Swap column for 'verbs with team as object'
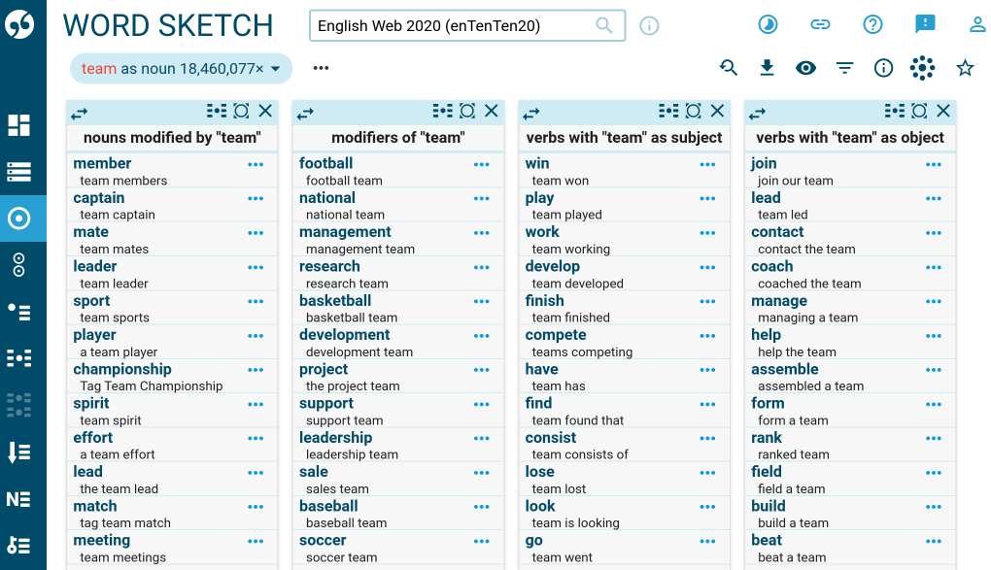 pyautogui.click(x=757, y=114)
